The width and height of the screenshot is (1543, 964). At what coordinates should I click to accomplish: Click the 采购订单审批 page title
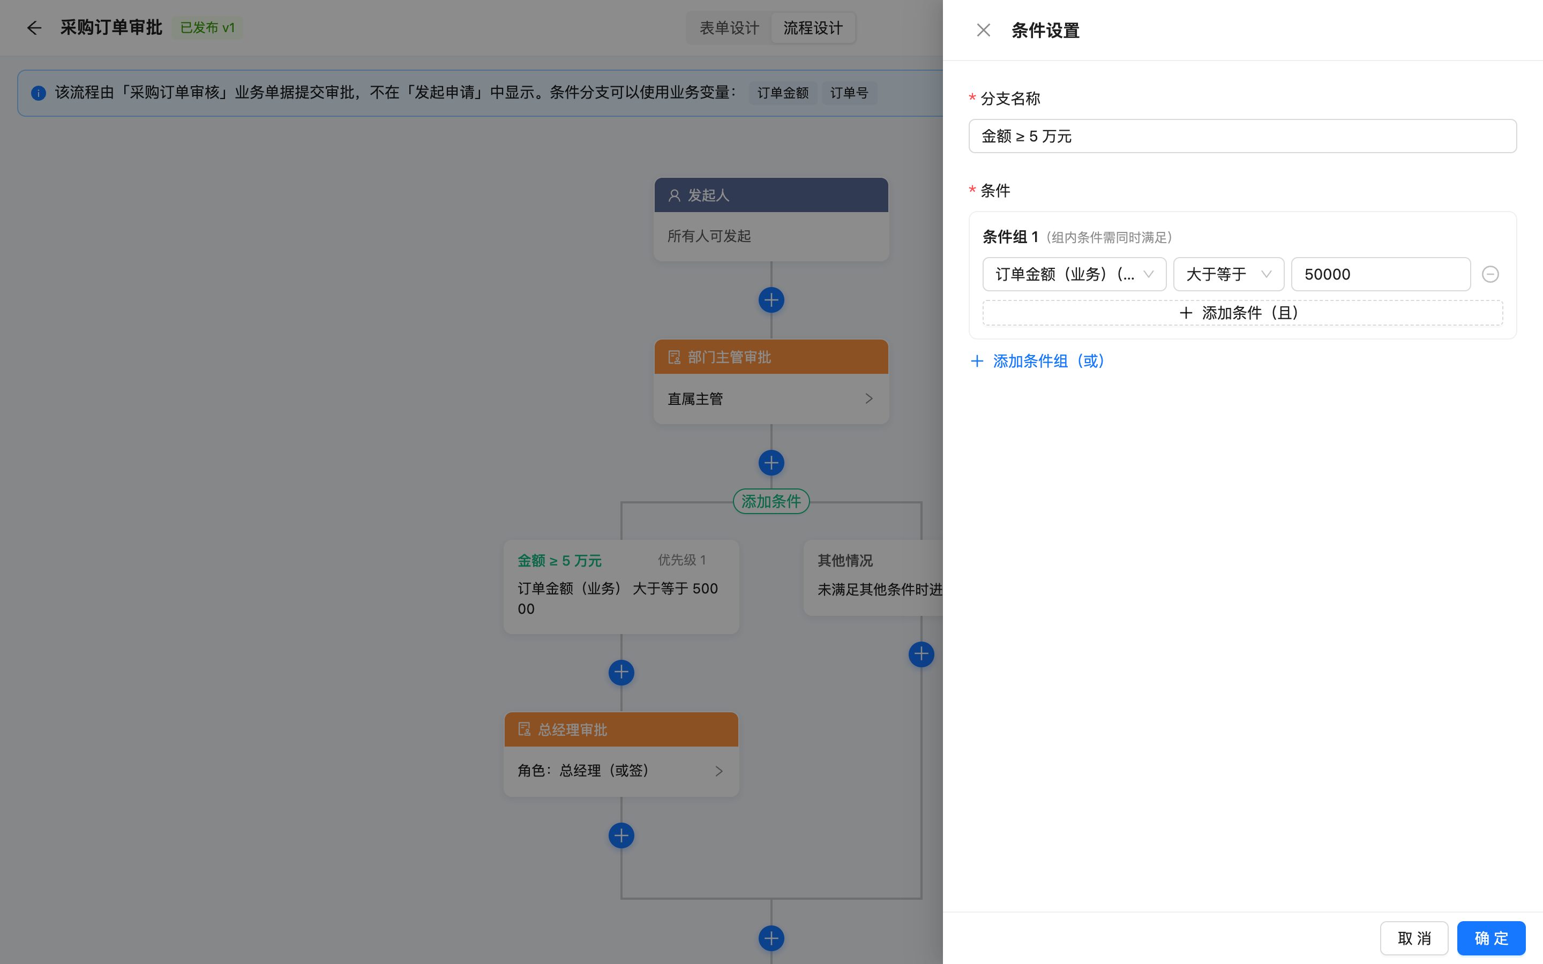point(111,27)
